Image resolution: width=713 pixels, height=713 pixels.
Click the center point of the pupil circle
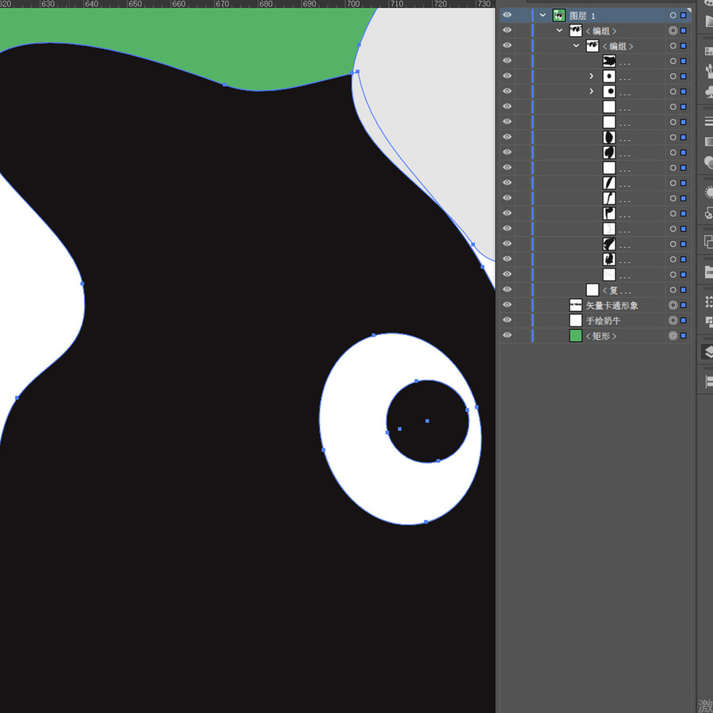click(427, 421)
